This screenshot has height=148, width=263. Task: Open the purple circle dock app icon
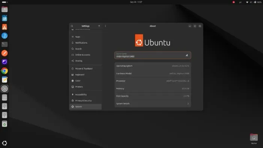(x=5, y=62)
